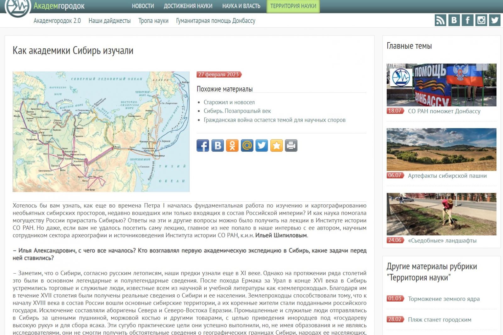Click the RSS feed icon in header
Image resolution: width=503 pixels, height=335 pixels.
[440, 20]
